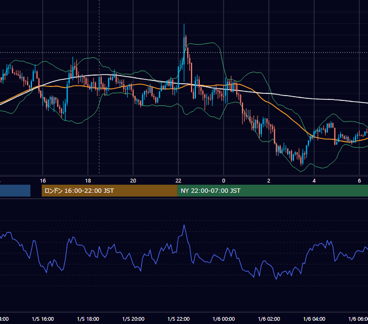Click the '20' hour label on price chart axis
The height and width of the screenshot is (324, 368).
click(x=133, y=181)
